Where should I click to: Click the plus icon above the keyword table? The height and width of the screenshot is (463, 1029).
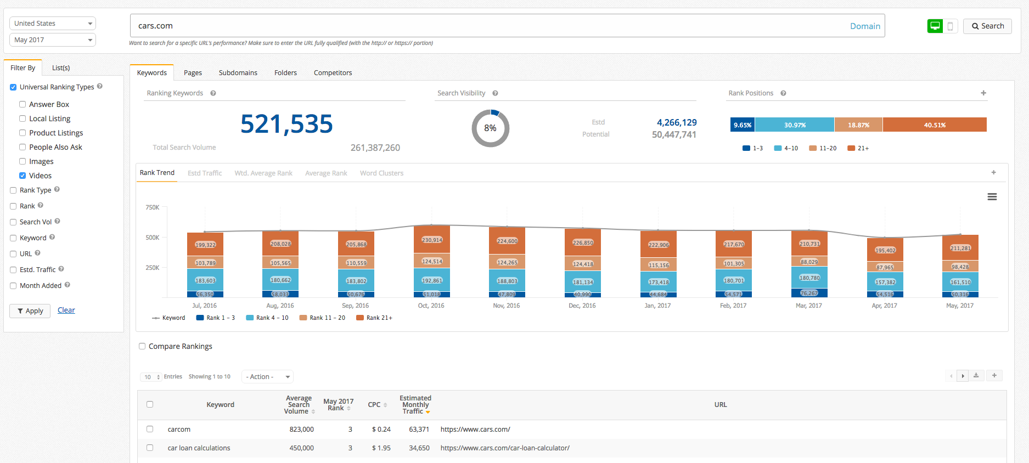994,375
